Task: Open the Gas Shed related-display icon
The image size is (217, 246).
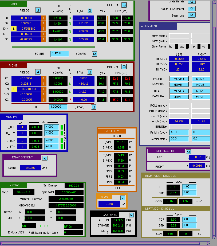Action: [x=132, y=215]
